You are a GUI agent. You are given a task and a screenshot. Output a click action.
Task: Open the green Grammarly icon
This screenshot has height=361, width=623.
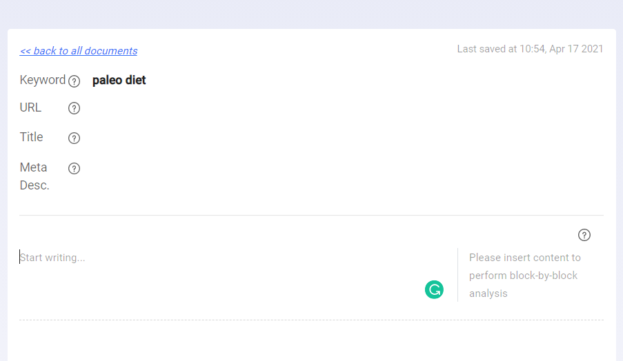[434, 289]
